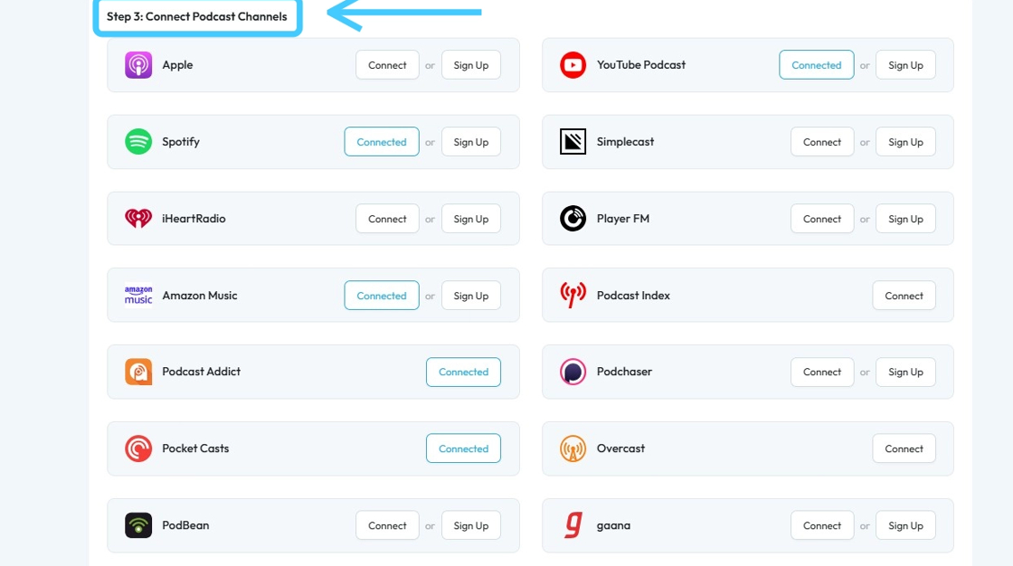Open Sign Up for Podchaser
Screen dimensions: 1013x566
(x=905, y=372)
